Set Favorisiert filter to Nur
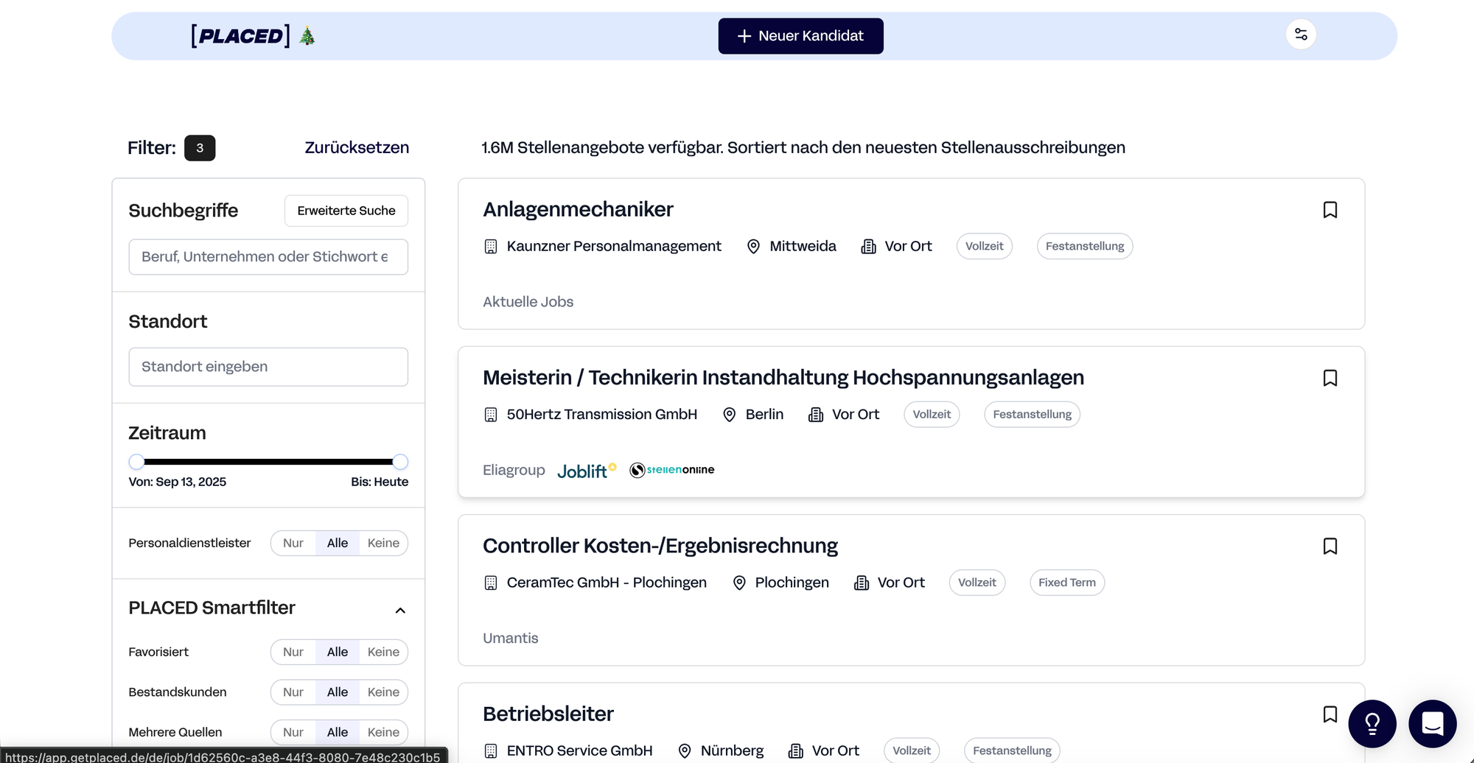This screenshot has width=1474, height=763. tap(293, 652)
